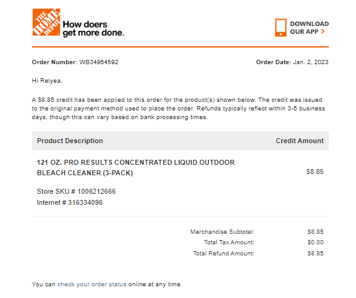This screenshot has height=298, width=356.
Task: Select order number WB34964592
Action: click(x=99, y=62)
